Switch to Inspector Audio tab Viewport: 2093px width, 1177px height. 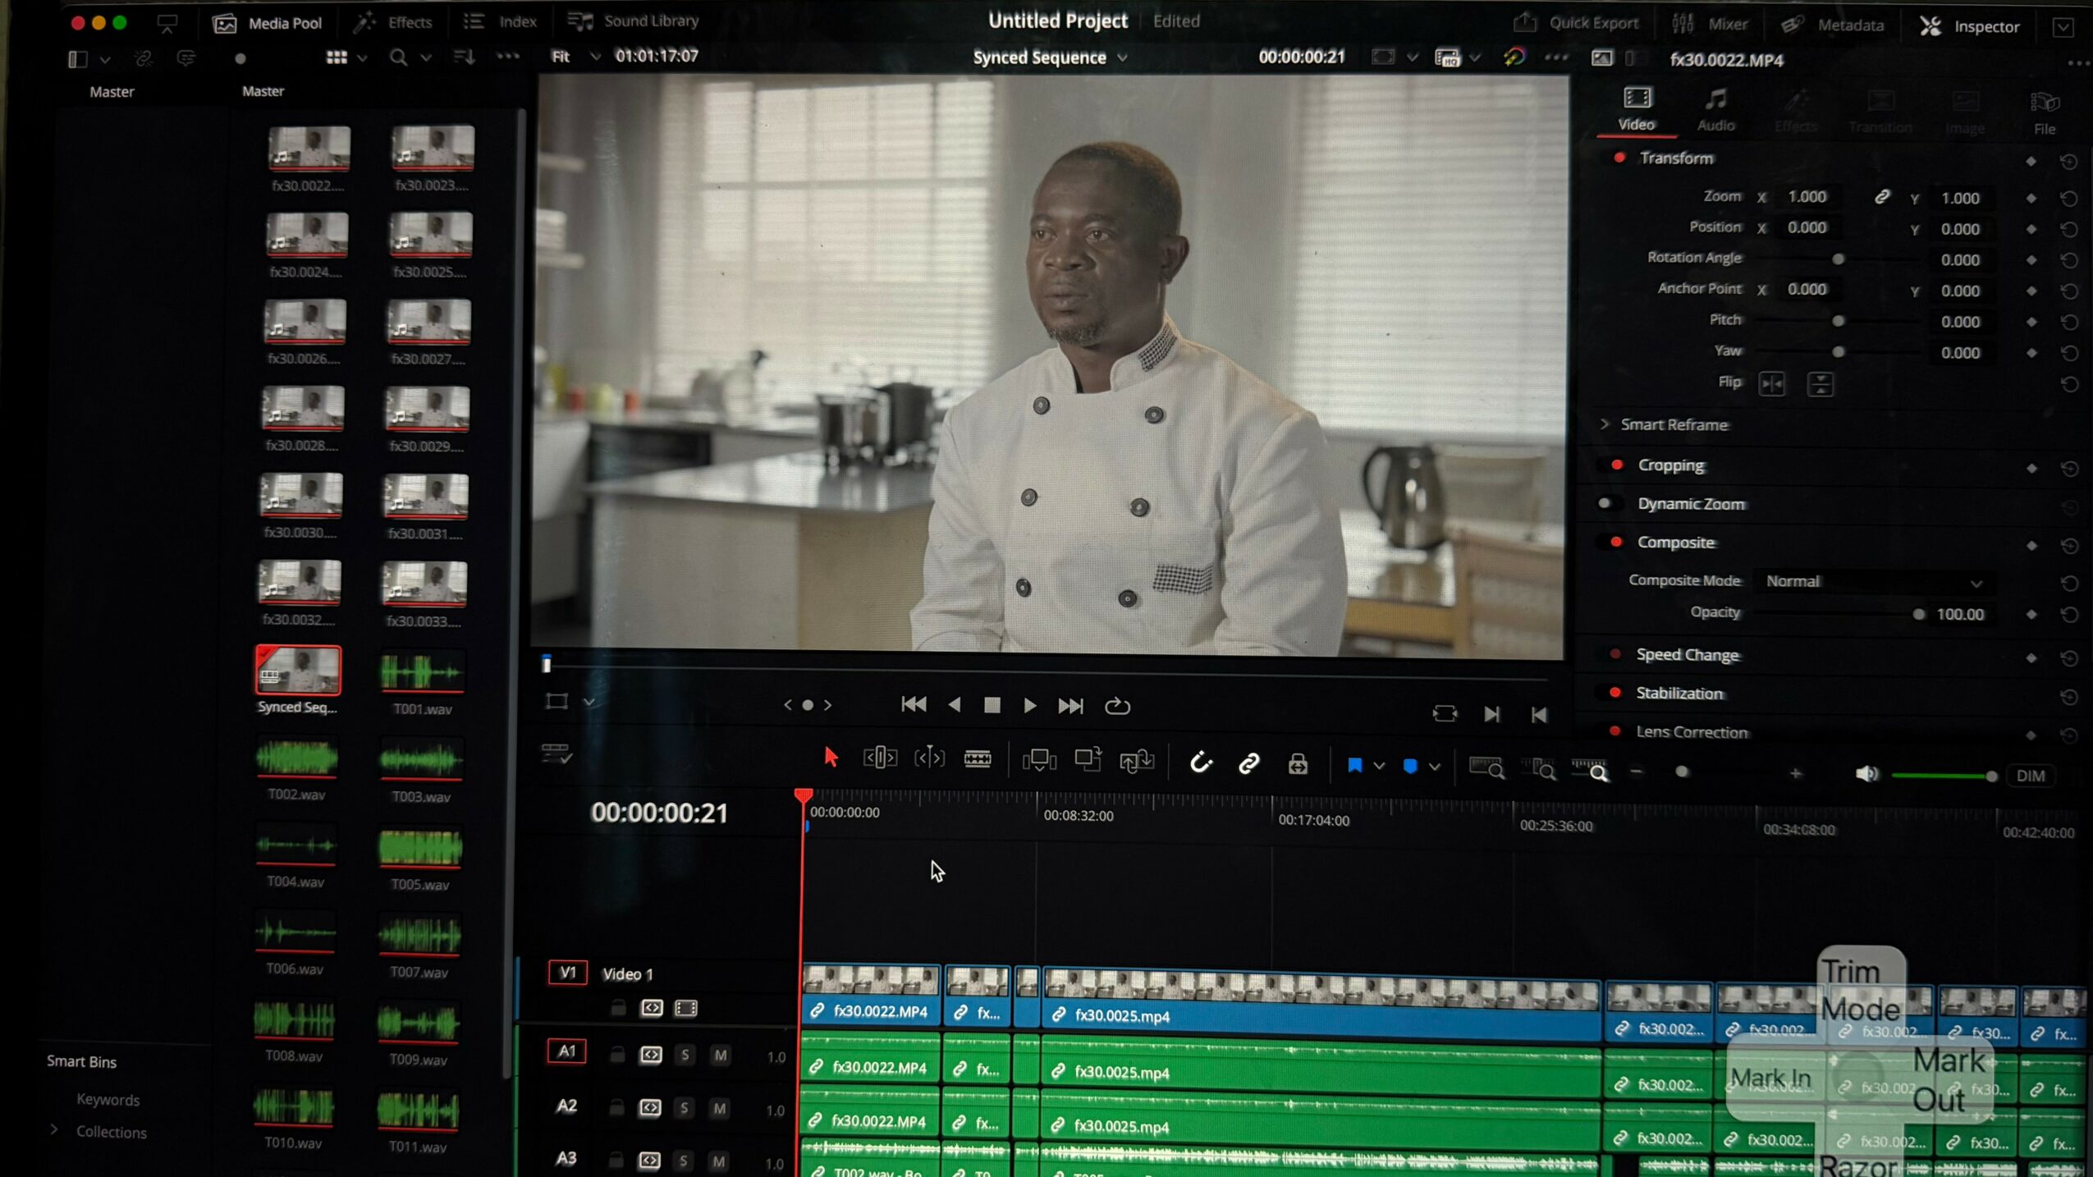click(1715, 109)
